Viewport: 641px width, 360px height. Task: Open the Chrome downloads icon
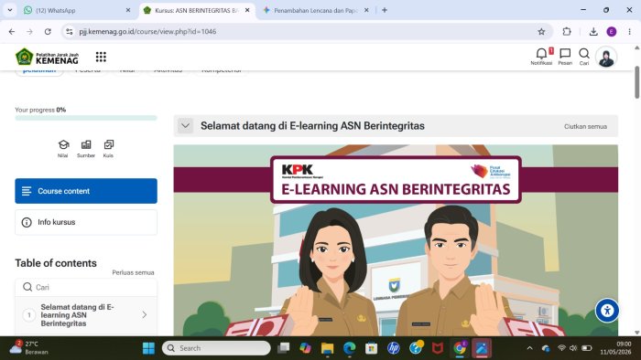click(593, 31)
